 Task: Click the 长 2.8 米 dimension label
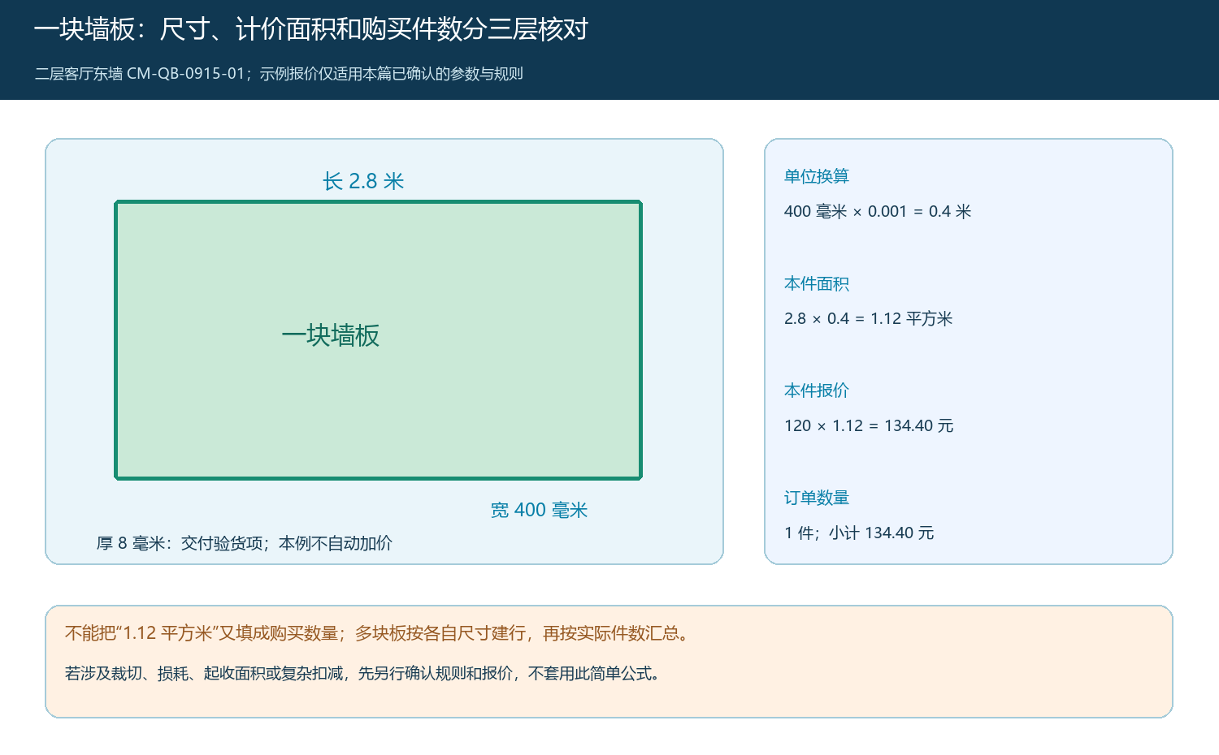point(363,181)
